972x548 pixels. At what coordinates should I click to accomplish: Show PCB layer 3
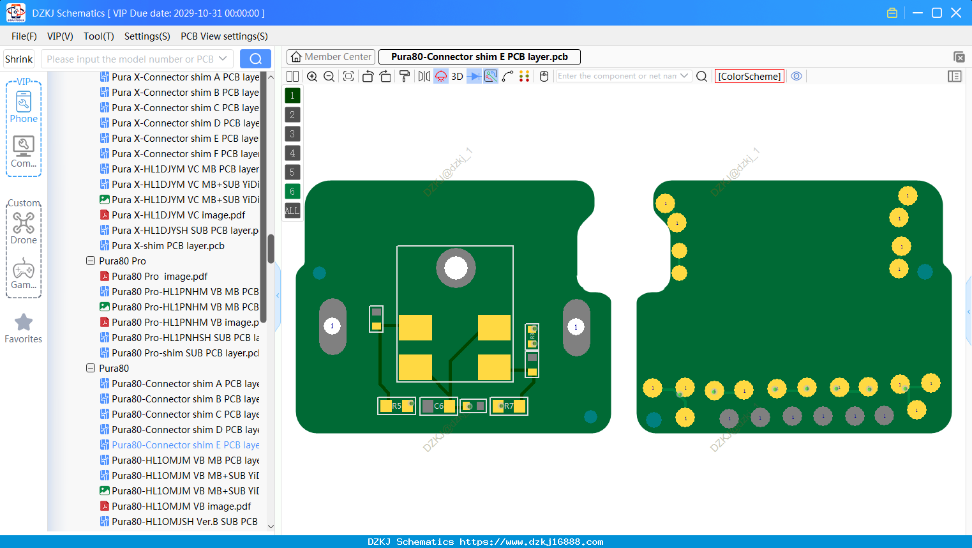[292, 134]
